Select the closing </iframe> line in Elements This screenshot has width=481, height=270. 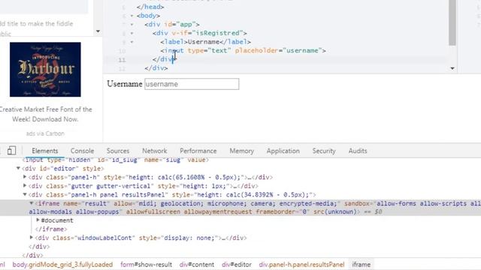[51, 229]
